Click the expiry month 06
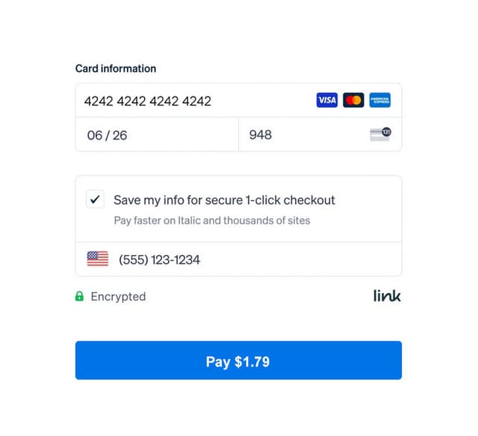The image size is (478, 436). pyautogui.click(x=94, y=135)
